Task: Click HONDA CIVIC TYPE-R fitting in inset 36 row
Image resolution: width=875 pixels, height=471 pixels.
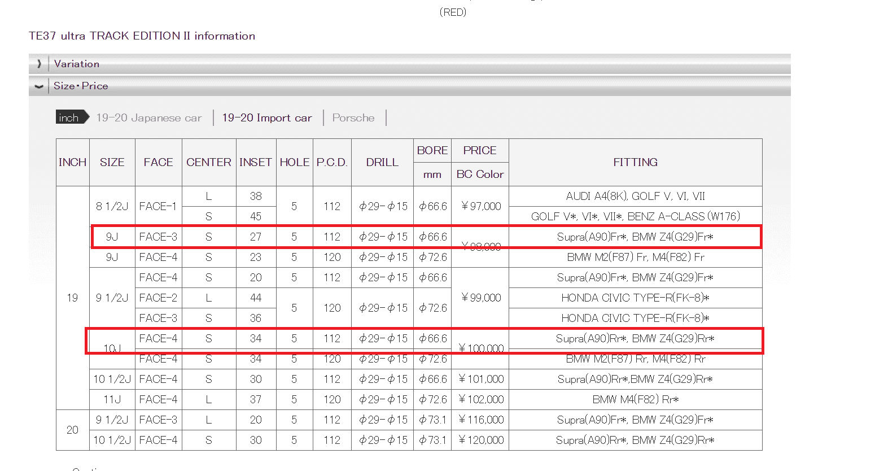Action: (636, 318)
